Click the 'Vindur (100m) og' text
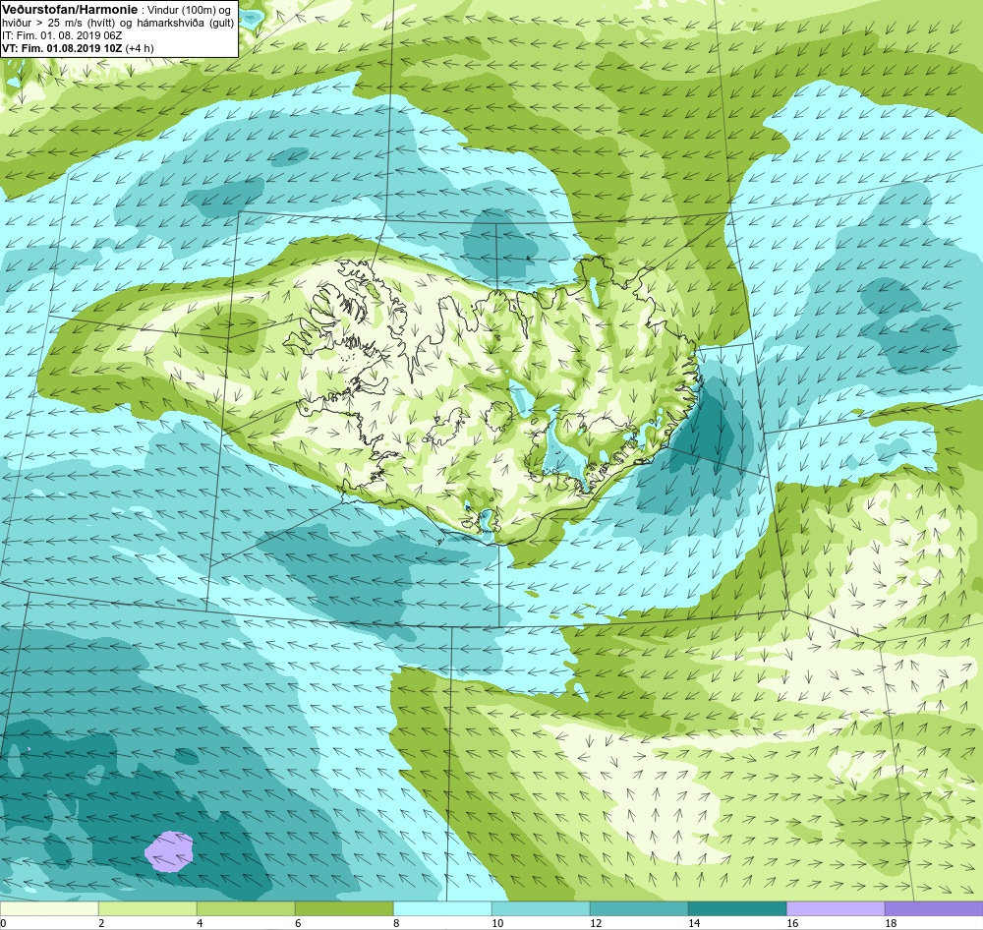Image resolution: width=983 pixels, height=930 pixels. point(189,10)
